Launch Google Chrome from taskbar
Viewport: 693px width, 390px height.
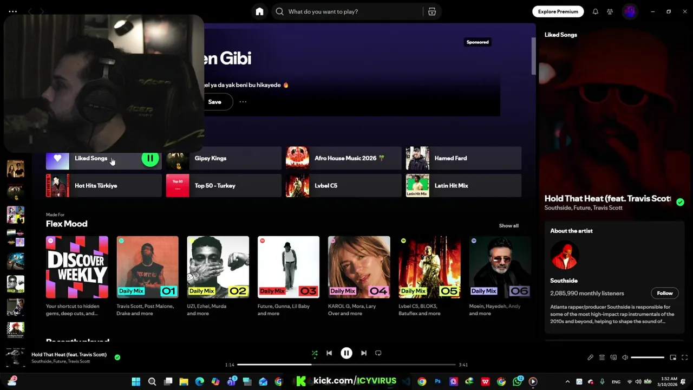click(x=422, y=381)
